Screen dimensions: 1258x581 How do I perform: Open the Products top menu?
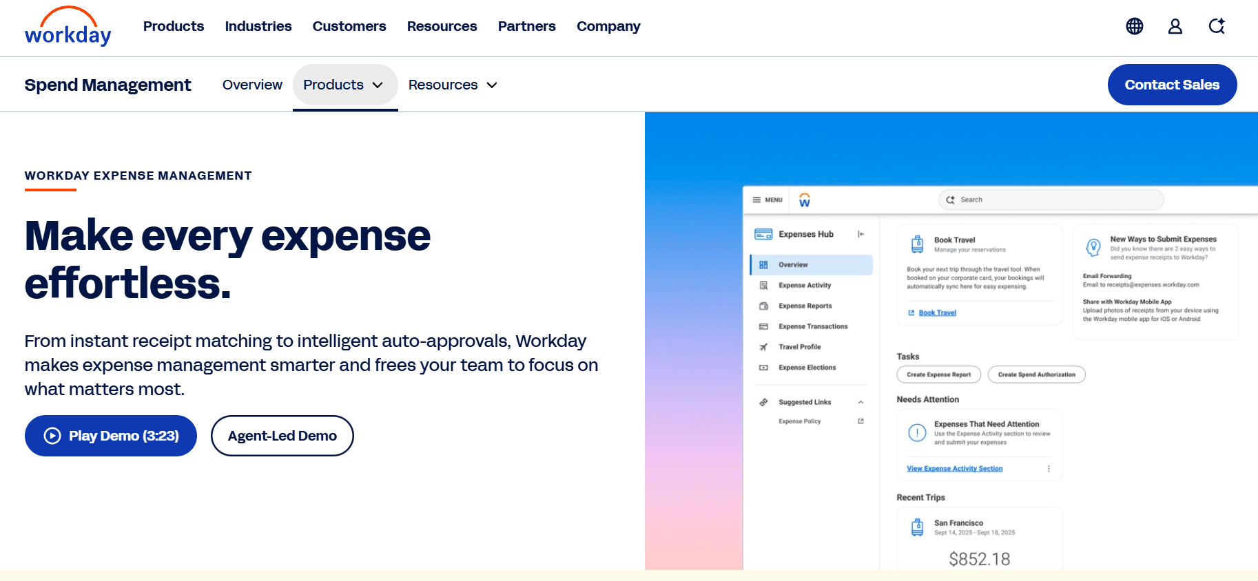pos(174,26)
